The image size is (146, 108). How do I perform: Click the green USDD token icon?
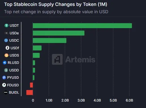pos(6,70)
